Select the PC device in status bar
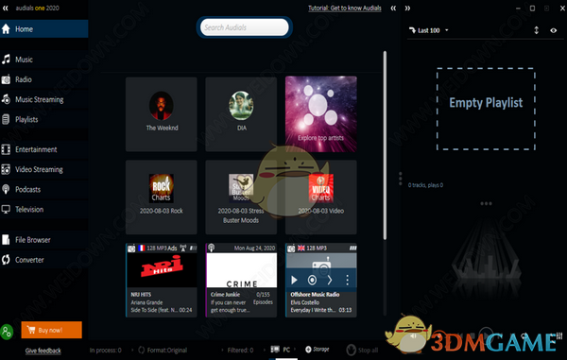This screenshot has height=360, width=567. (281, 350)
